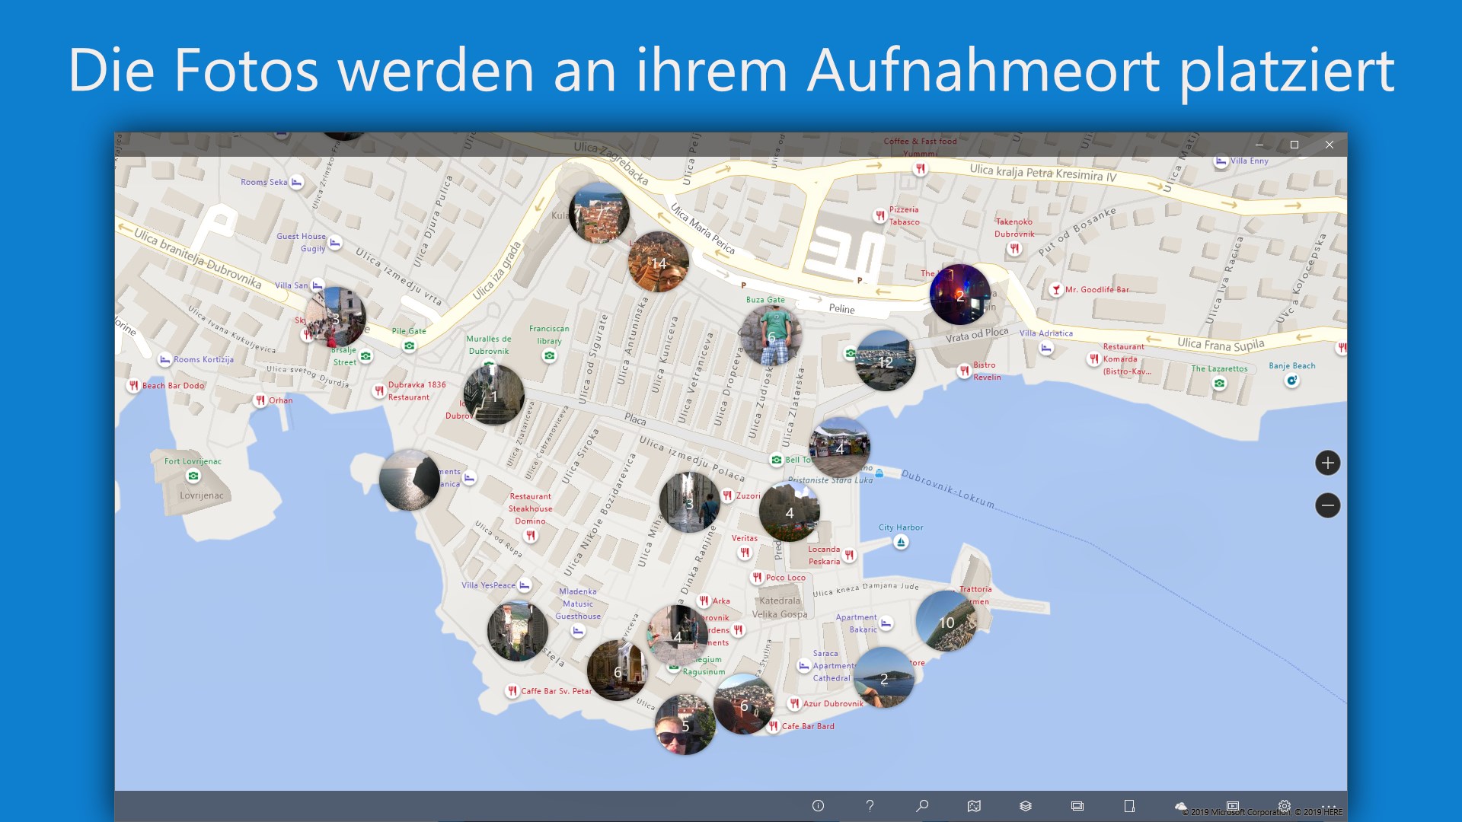Screen dimensions: 1462x822
Task: Select the mobile device icon in the toolbar
Action: pos(1129,806)
